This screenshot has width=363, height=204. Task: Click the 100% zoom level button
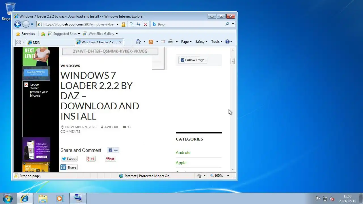point(217,176)
